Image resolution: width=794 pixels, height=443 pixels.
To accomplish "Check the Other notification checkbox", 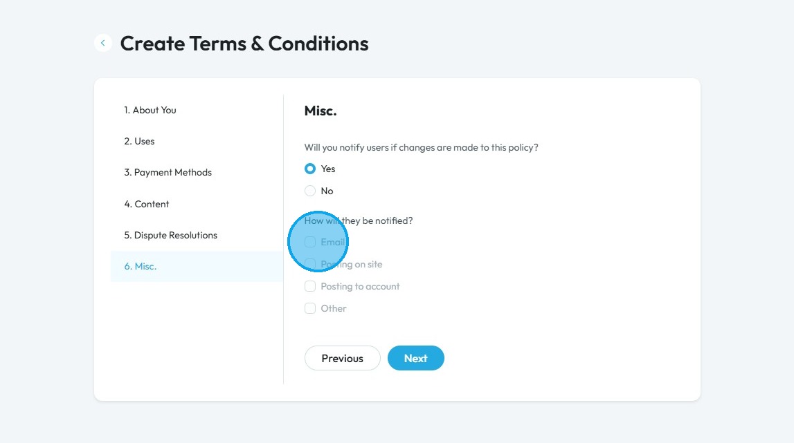I will point(310,308).
